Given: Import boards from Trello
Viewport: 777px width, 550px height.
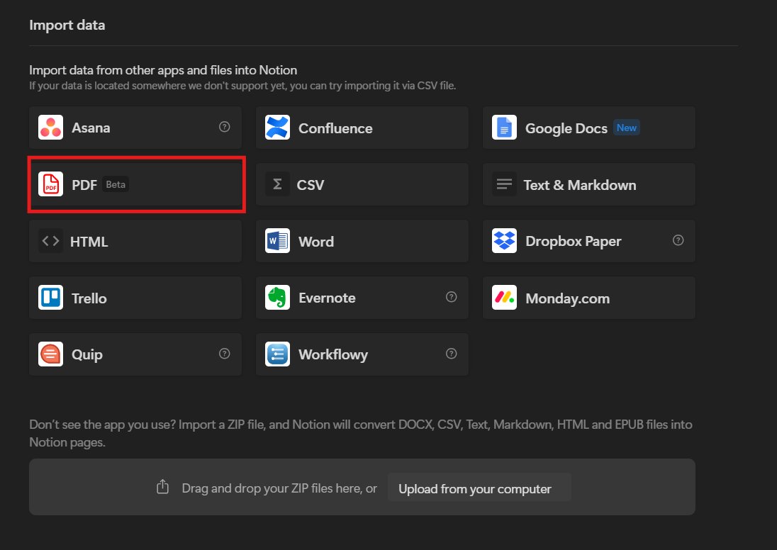Looking at the screenshot, I should (135, 297).
